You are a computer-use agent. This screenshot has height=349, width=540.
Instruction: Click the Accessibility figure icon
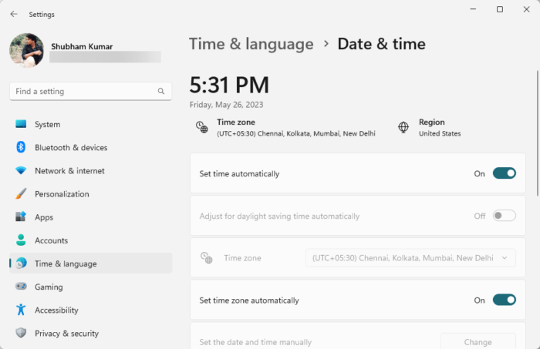click(x=21, y=310)
